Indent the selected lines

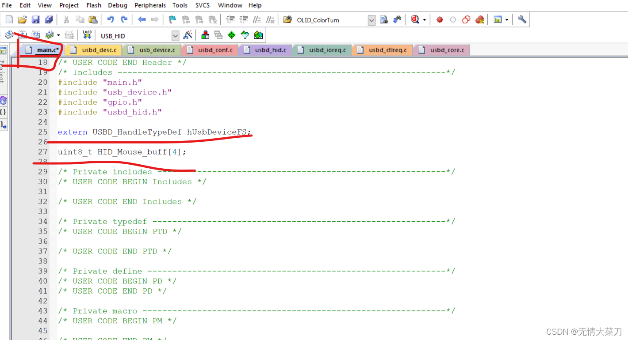tap(230, 20)
